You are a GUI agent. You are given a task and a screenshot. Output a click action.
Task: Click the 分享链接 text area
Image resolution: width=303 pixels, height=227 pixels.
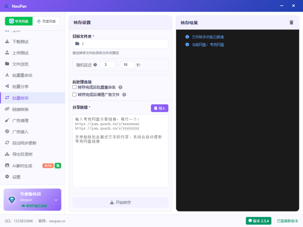pos(120,151)
